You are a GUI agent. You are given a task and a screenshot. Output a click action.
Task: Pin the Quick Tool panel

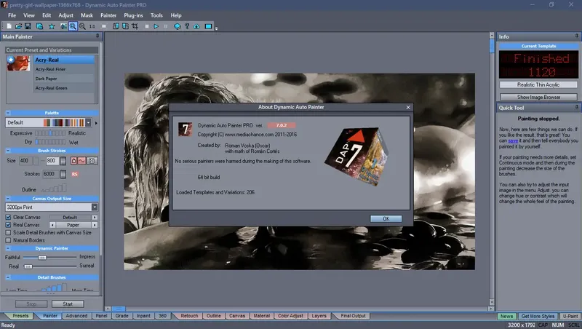click(x=576, y=107)
